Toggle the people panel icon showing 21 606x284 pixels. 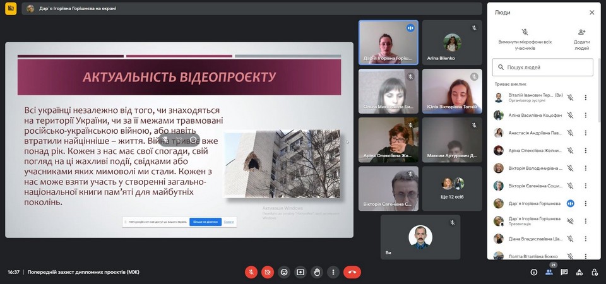pyautogui.click(x=549, y=272)
